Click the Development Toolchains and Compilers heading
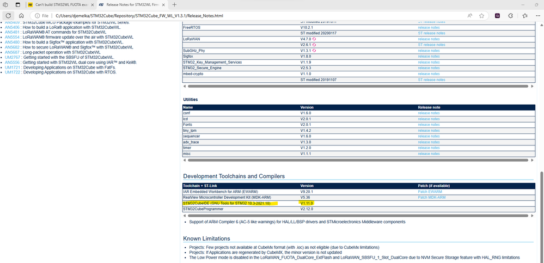Screen dimensions: 544x263 234,176
